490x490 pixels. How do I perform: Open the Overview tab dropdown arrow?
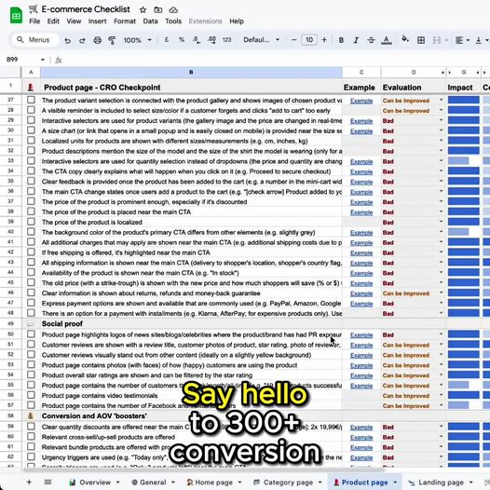coord(117,483)
